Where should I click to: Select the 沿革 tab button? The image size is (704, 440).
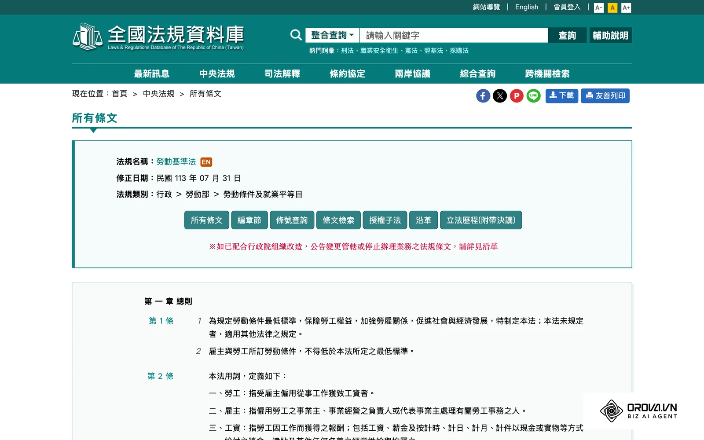pos(424,220)
